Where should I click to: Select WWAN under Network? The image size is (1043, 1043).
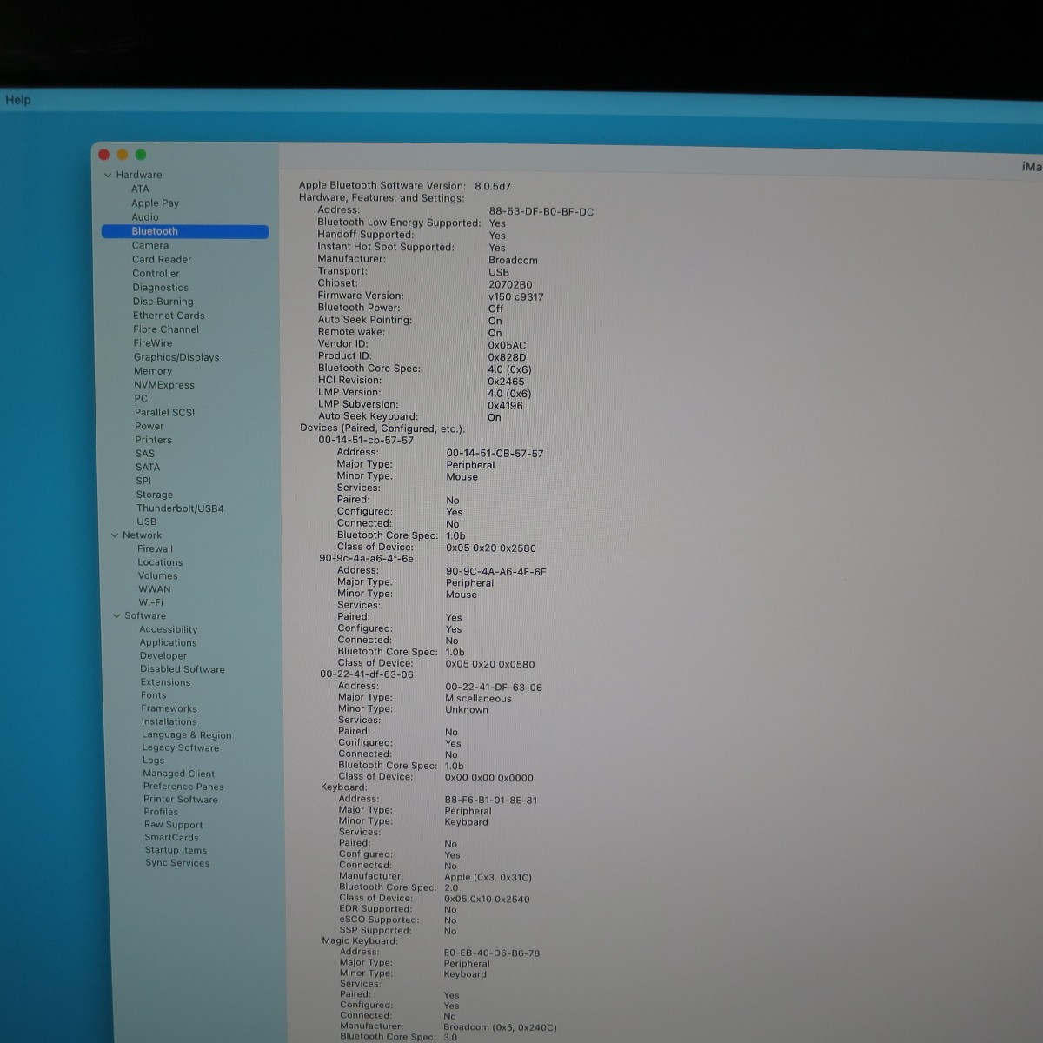click(155, 589)
